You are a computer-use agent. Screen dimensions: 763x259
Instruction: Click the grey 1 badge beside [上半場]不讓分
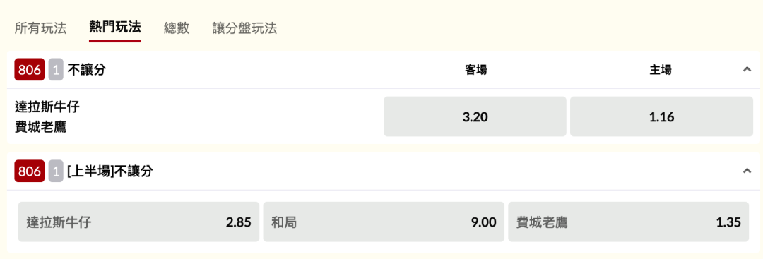(56, 171)
